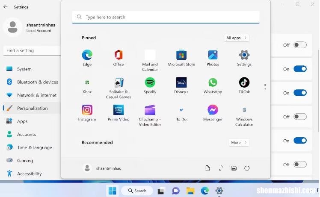Open Settings from the pinned apps grid

click(x=244, y=58)
